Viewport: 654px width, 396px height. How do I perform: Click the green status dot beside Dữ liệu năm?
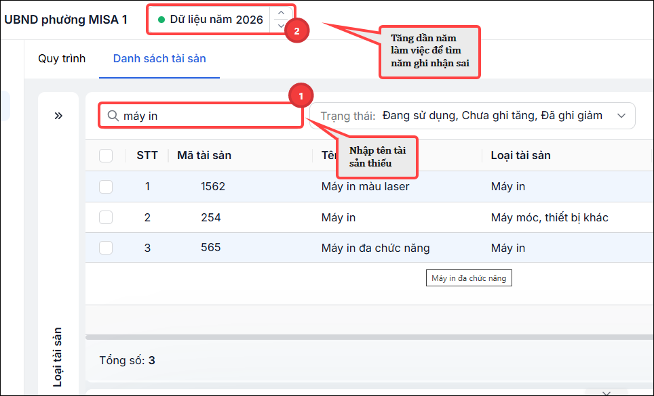[161, 20]
